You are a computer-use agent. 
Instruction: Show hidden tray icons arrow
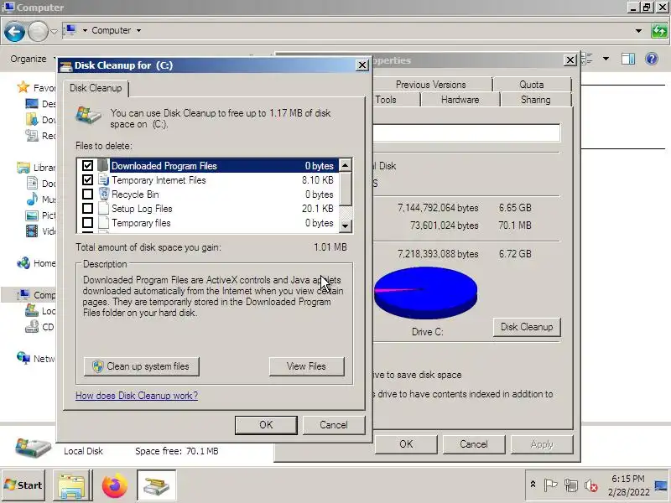(533, 485)
